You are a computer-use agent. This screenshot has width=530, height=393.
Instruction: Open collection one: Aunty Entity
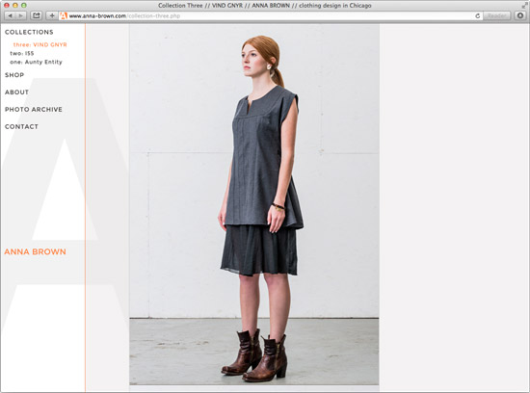(x=37, y=63)
